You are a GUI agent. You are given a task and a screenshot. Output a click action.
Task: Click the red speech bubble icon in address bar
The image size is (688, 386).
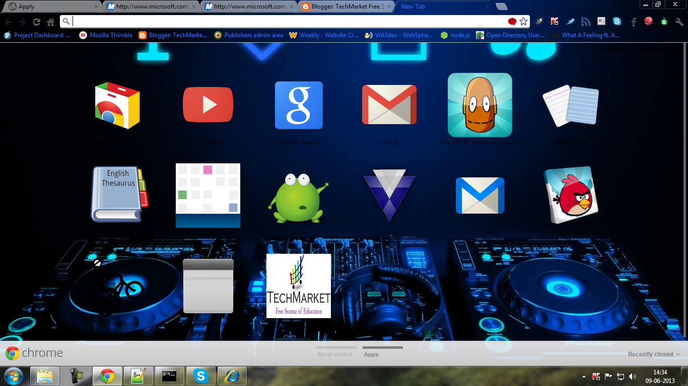512,21
